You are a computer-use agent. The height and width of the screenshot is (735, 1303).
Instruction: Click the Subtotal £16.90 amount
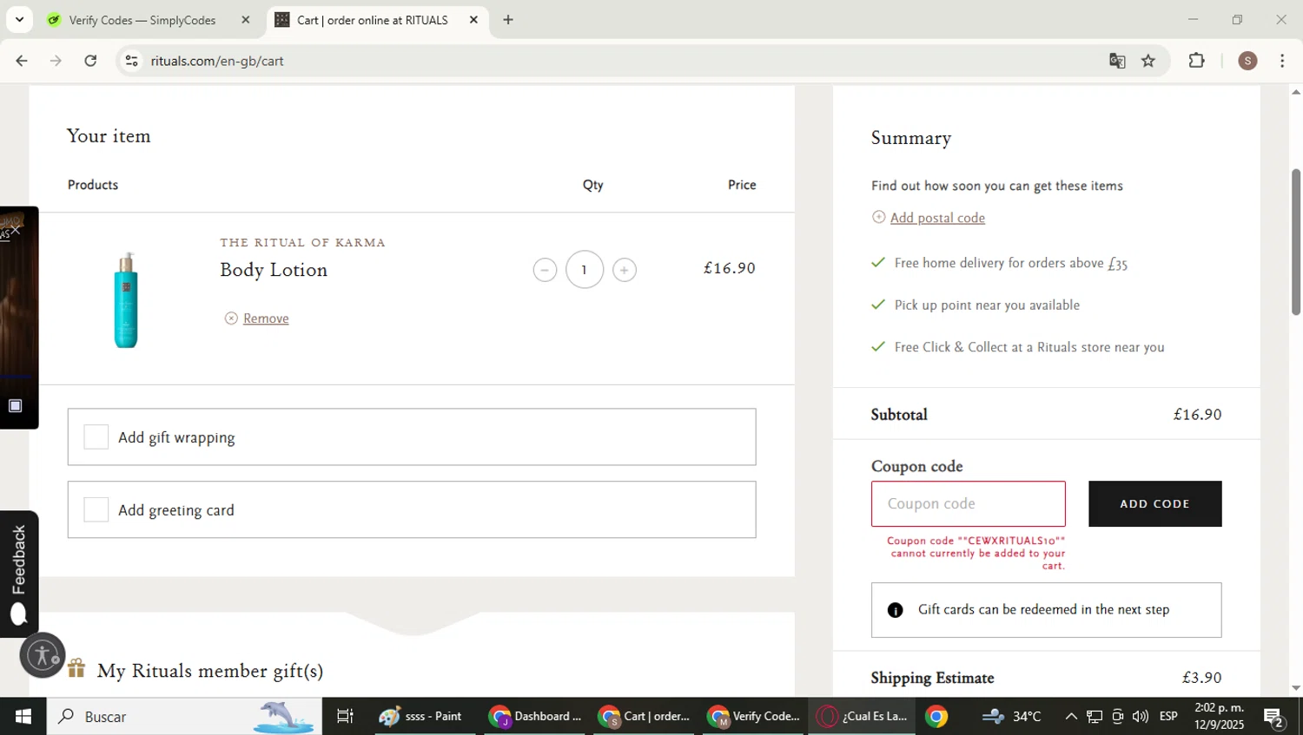click(1197, 415)
